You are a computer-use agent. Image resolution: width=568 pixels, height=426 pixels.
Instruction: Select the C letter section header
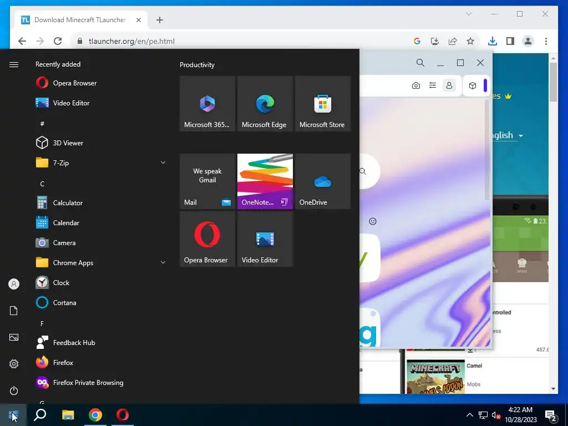pyautogui.click(x=42, y=184)
